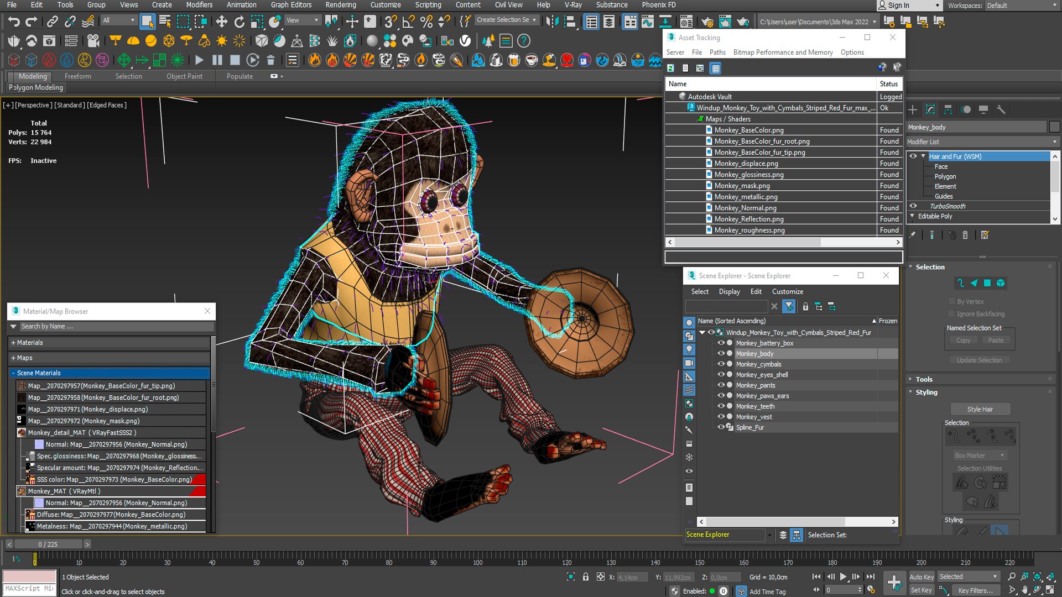Open the Paths menu in Asset Tracking

pyautogui.click(x=717, y=52)
